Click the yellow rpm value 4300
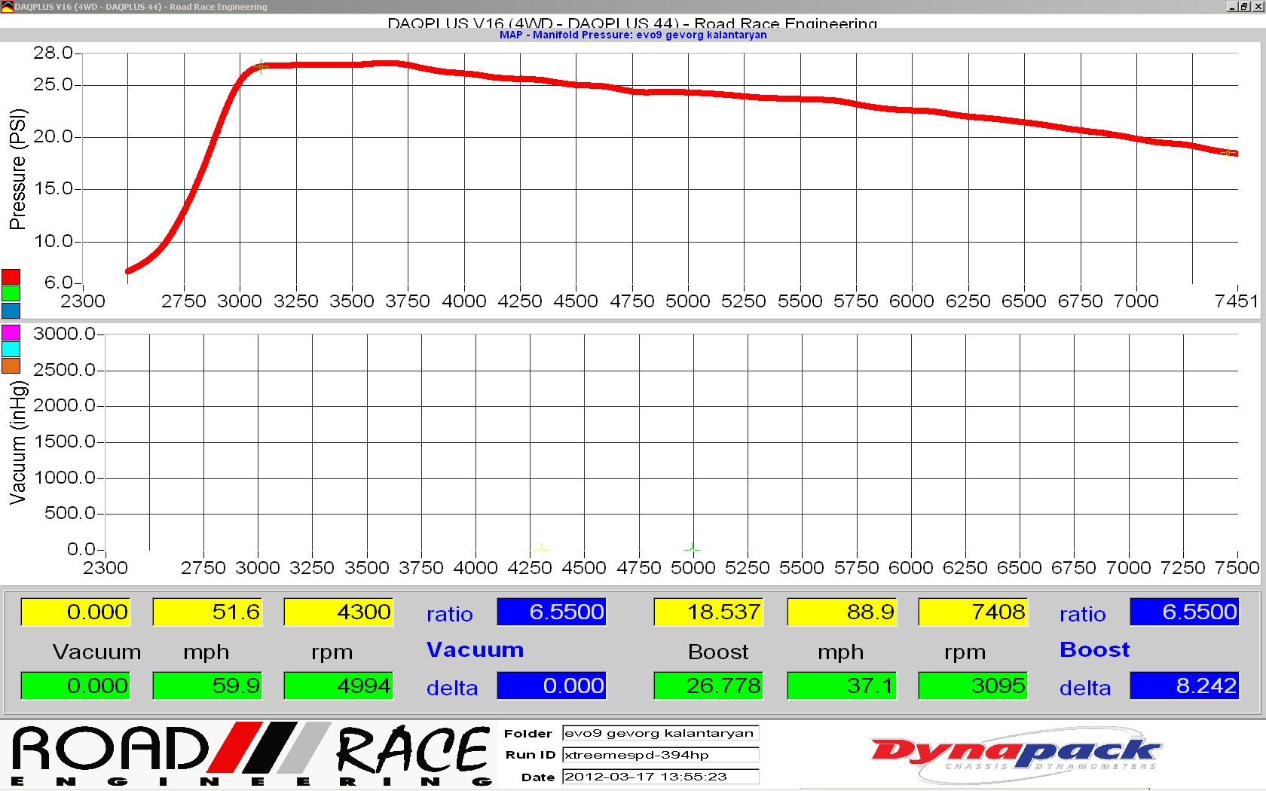Viewport: 1266px width, 791px height. [338, 612]
